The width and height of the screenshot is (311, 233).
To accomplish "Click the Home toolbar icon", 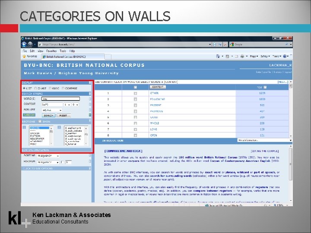I will (218, 56).
